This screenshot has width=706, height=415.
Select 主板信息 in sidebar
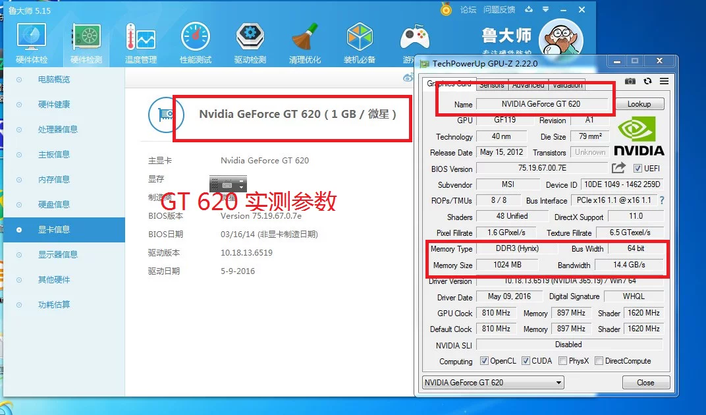point(53,155)
